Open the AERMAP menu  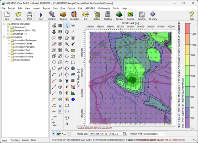pyautogui.click(x=90, y=8)
